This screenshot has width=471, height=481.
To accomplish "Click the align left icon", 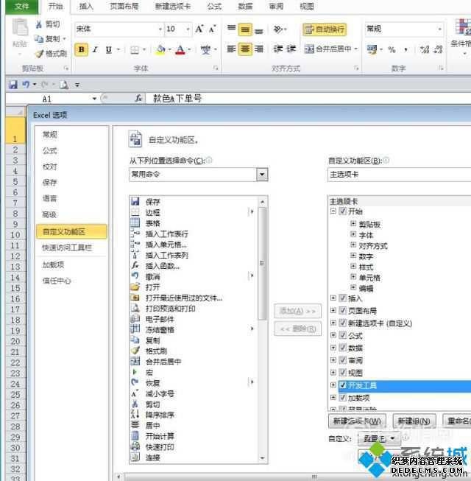I will 231,49.
